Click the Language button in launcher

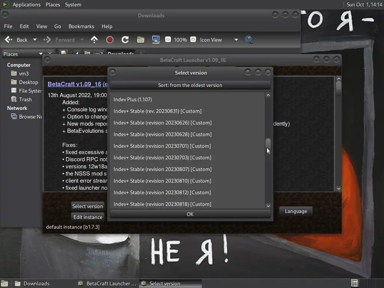[x=296, y=211]
